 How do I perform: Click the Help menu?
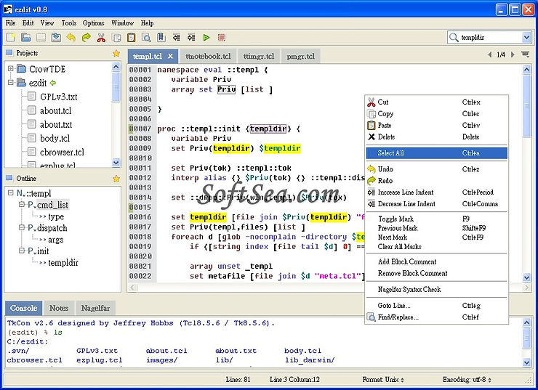(x=147, y=23)
